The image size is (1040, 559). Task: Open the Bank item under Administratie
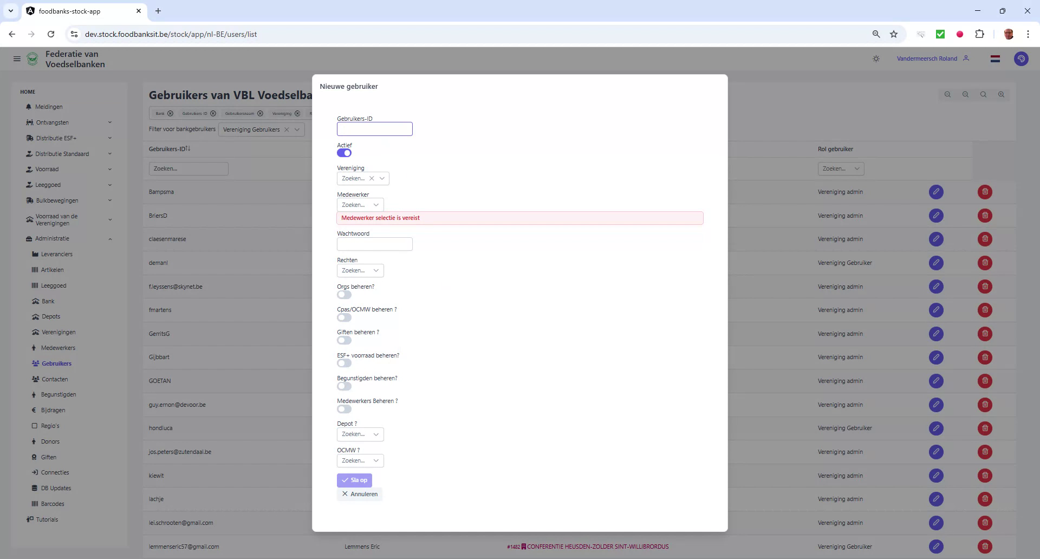47,301
